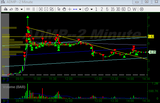Image resolution: width=160 pixels, height=103 pixels.
Task: Click the clock time-frame icon
Action: [87, 9]
